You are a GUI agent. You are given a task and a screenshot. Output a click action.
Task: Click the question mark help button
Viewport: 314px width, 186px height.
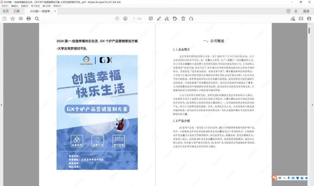click(x=288, y=11)
